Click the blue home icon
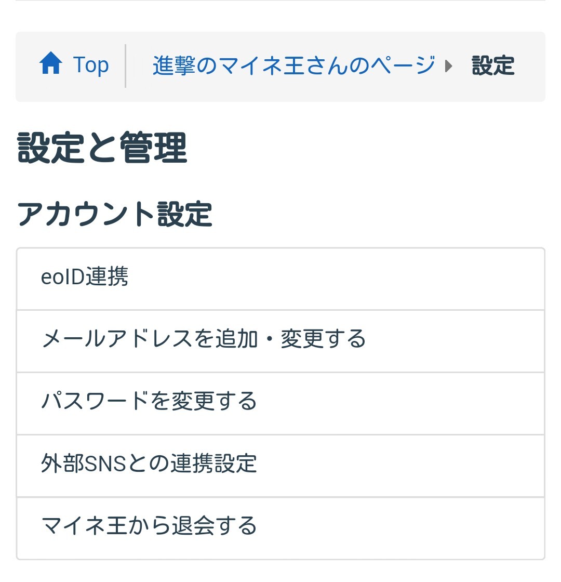The height and width of the screenshot is (582, 561). click(x=50, y=65)
